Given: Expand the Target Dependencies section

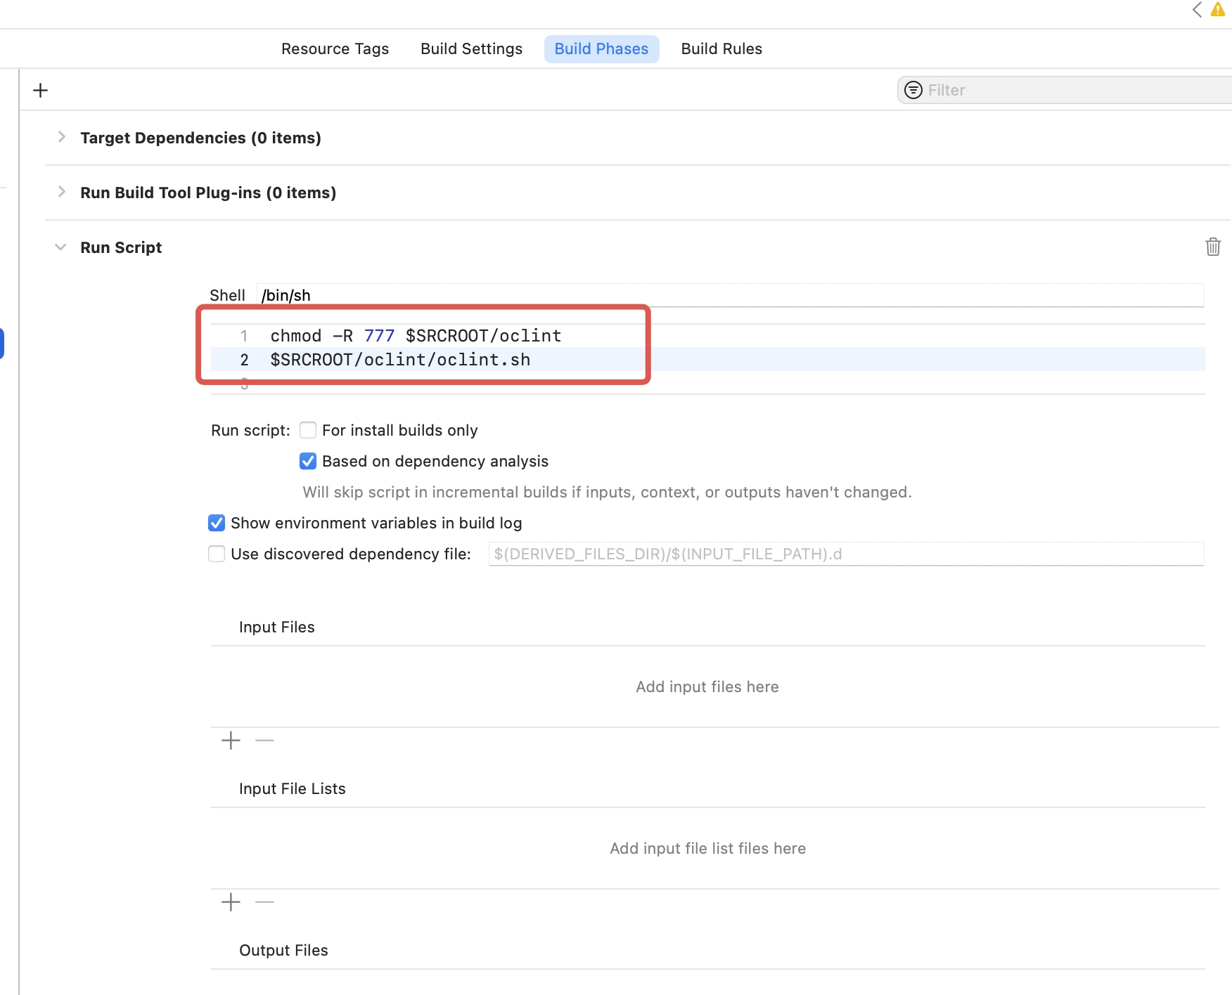Looking at the screenshot, I should point(62,137).
